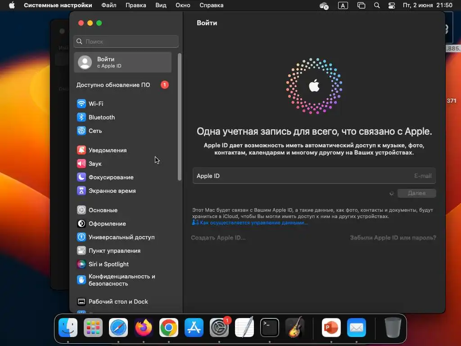Open the Окно menu
This screenshot has width=461, height=346.
pyautogui.click(x=183, y=5)
